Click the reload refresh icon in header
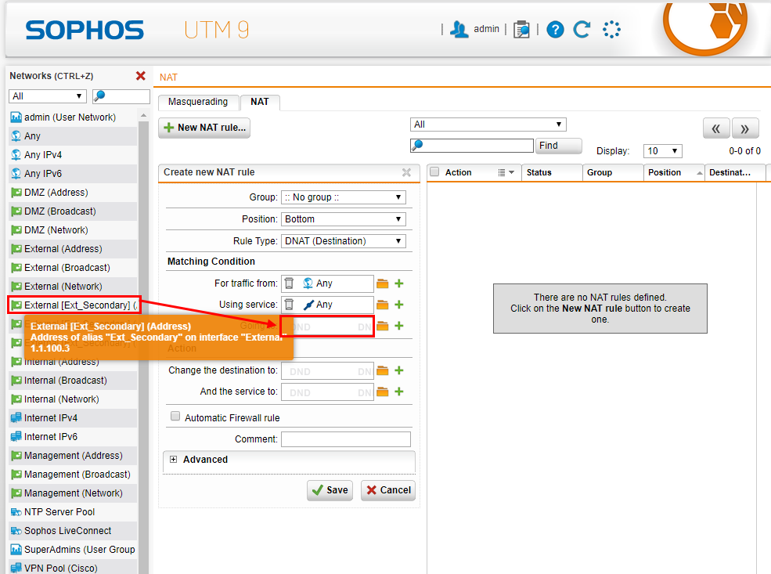This screenshot has height=574, width=771. 582,30
